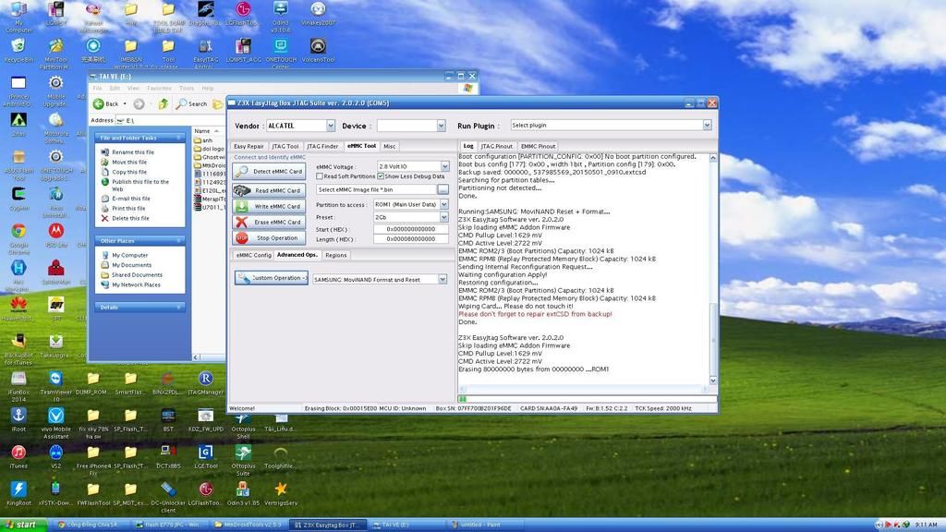The image size is (946, 532).
Task: Click the Length (HEX) input field
Action: (411, 239)
